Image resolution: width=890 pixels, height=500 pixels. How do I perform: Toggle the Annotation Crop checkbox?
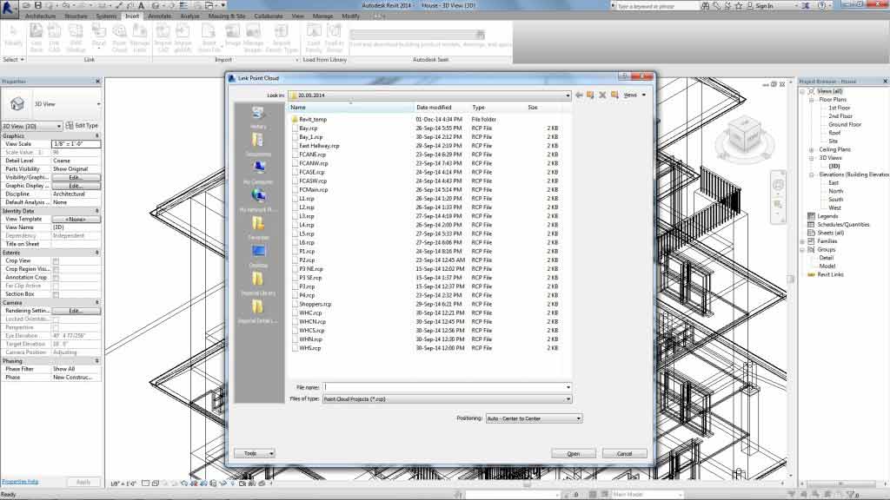point(56,278)
